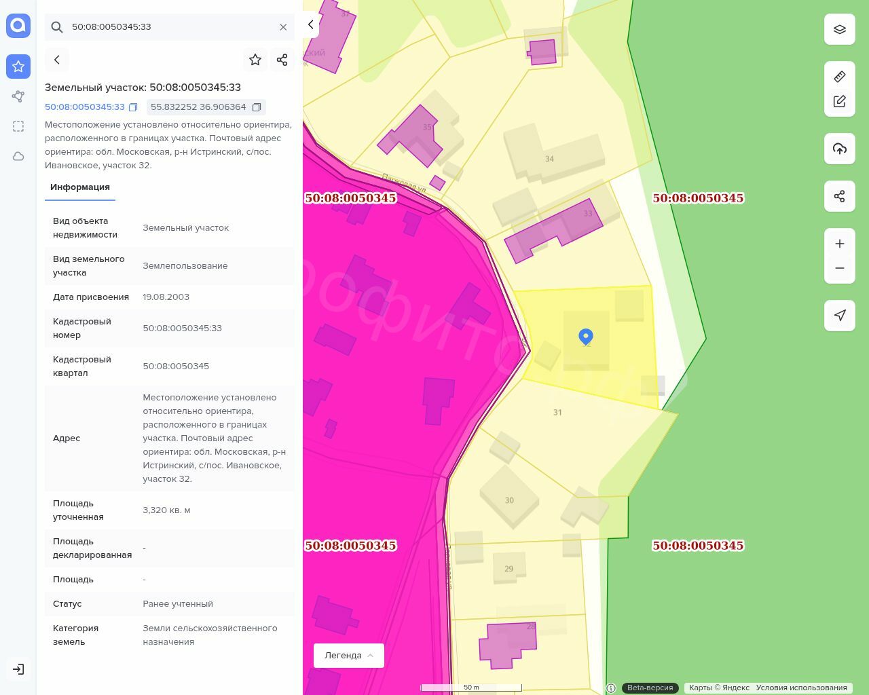The height and width of the screenshot is (695, 869).
Task: Activate the draw/edit tool
Action: [x=840, y=101]
